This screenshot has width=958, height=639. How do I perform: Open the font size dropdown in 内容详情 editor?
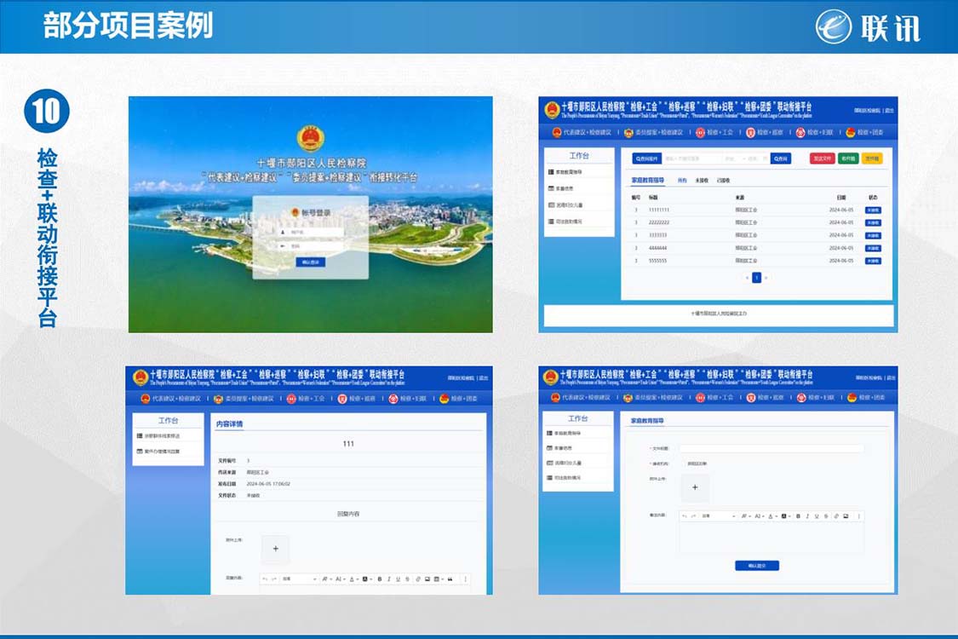pos(339,579)
